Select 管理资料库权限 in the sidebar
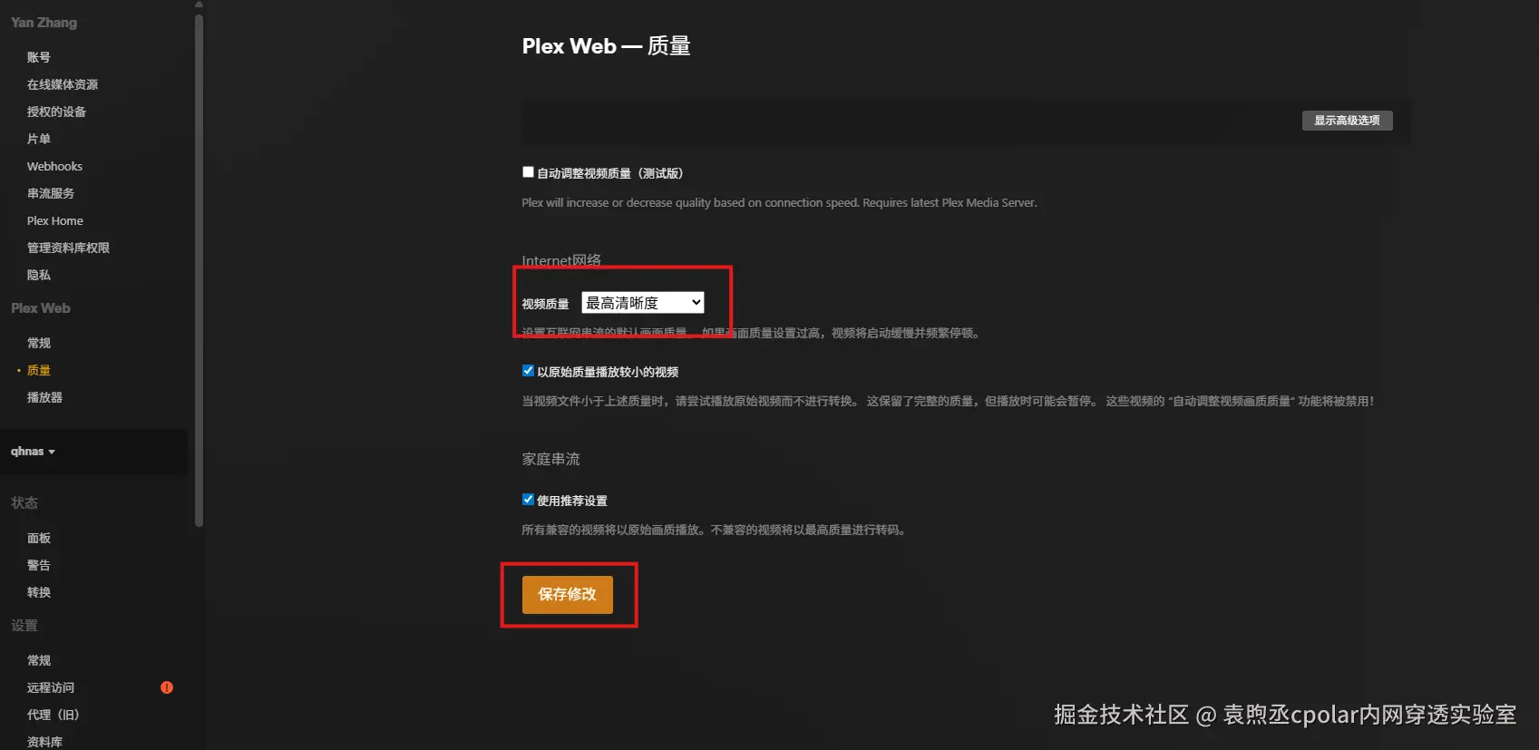Viewport: 1539px width, 750px height. click(x=68, y=248)
